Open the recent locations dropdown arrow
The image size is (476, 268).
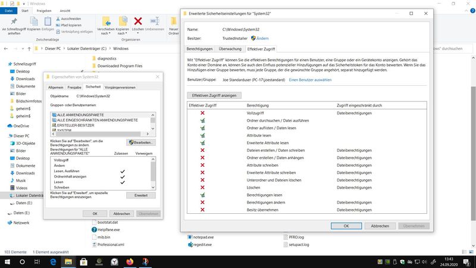[23, 49]
